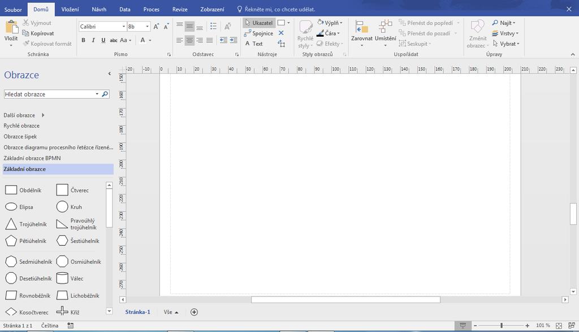Open the Obrazce šipek stencil
The width and height of the screenshot is (579, 332).
[20, 137]
